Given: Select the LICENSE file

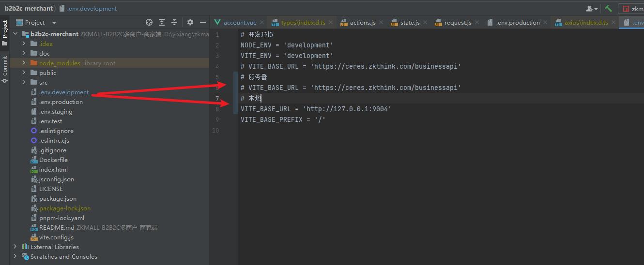Looking at the screenshot, I should coord(51,189).
